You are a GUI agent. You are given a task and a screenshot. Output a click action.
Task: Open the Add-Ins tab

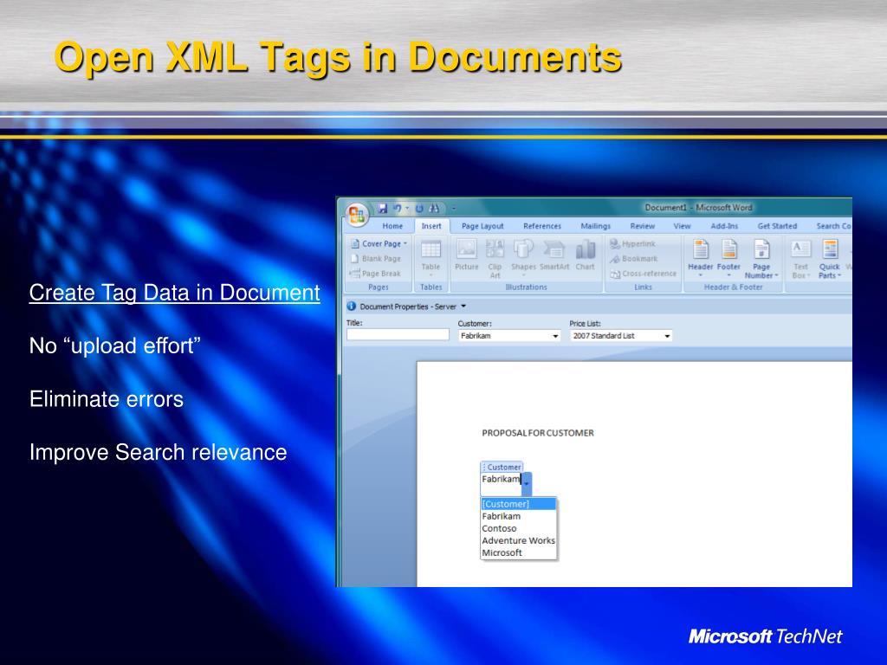tap(724, 226)
